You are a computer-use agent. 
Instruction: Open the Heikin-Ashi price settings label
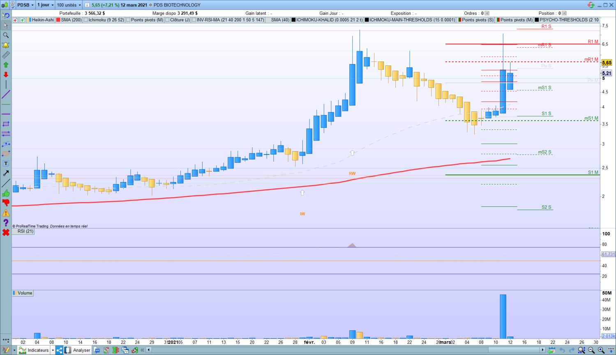click(43, 20)
